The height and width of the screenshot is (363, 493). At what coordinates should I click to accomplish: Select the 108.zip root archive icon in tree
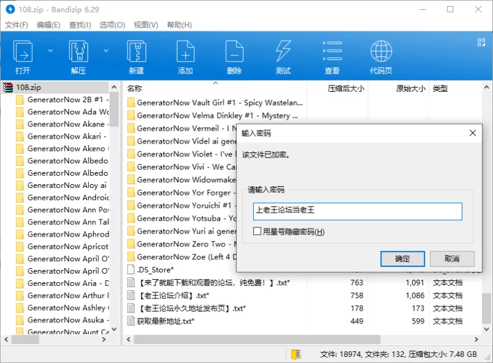(8, 88)
